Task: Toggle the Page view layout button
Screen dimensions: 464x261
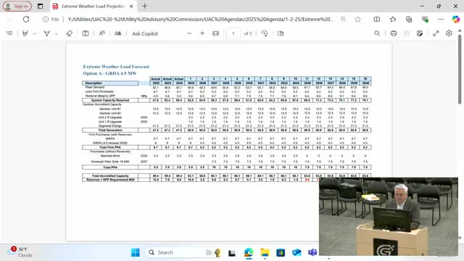Action: (281, 33)
